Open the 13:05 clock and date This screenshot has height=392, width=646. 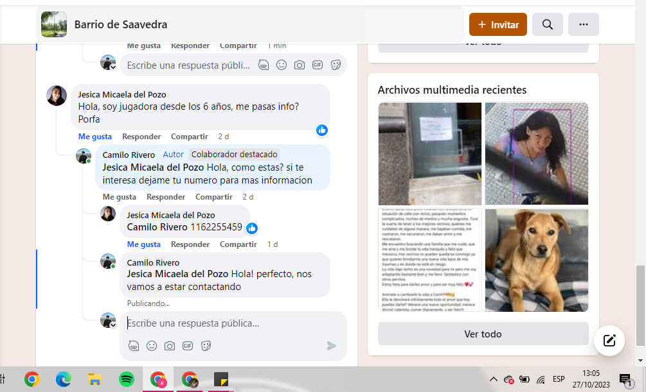591,379
